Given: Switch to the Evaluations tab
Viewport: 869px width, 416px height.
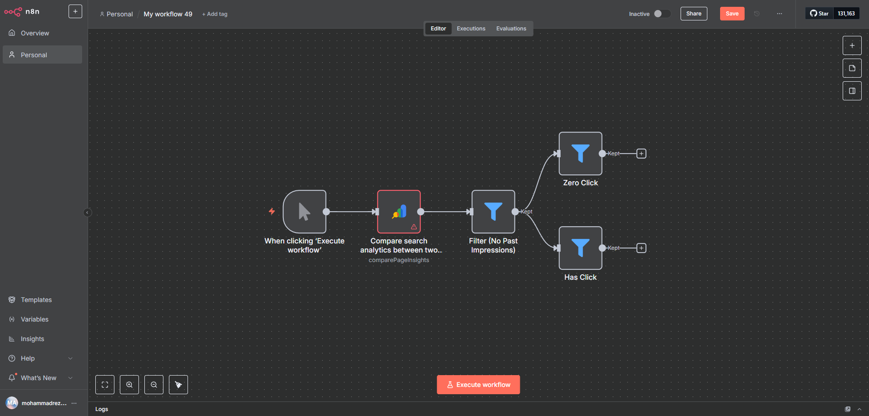Looking at the screenshot, I should point(511,29).
